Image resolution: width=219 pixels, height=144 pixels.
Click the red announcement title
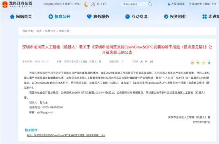117,50
